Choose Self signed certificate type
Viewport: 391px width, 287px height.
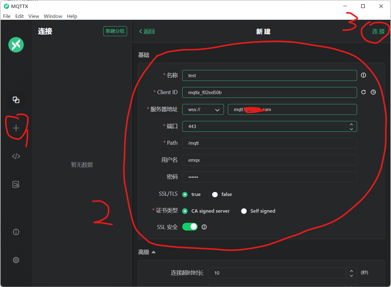[244, 211]
